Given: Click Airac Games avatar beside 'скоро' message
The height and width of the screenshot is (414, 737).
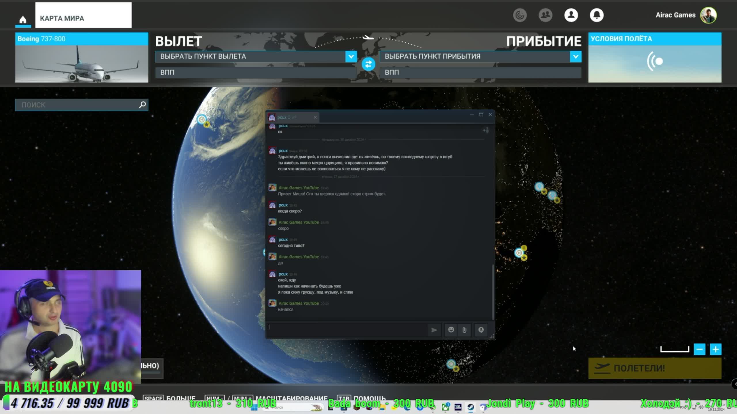Looking at the screenshot, I should 272,222.
